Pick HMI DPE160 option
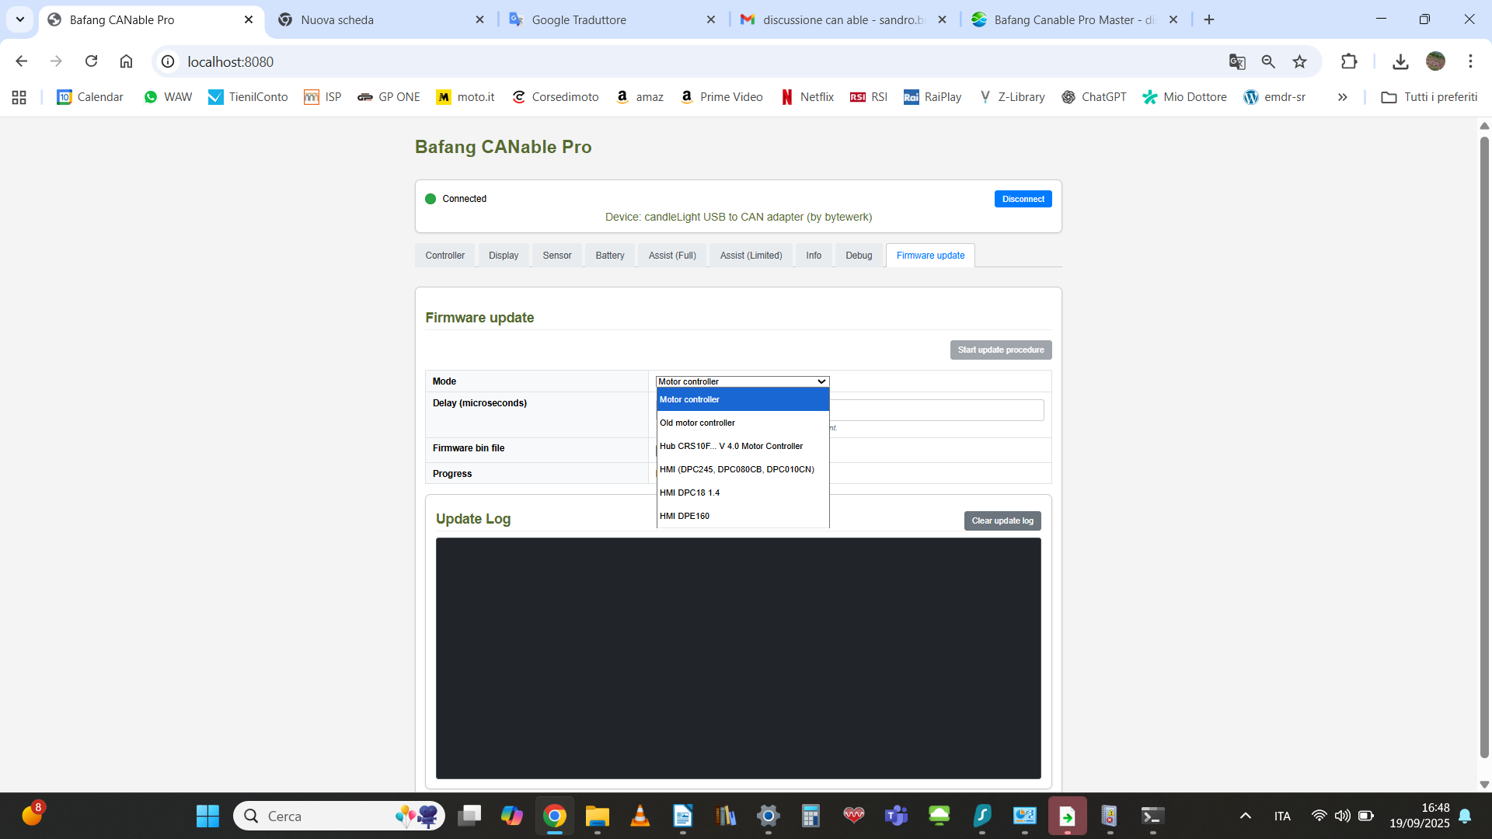 (x=743, y=516)
